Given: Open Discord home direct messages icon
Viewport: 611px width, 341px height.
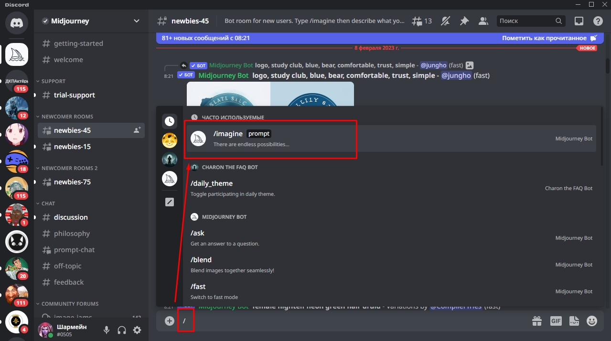Looking at the screenshot, I should click(17, 22).
